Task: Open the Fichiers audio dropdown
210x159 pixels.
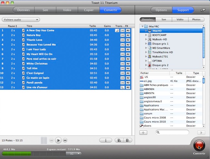Action: (21, 20)
